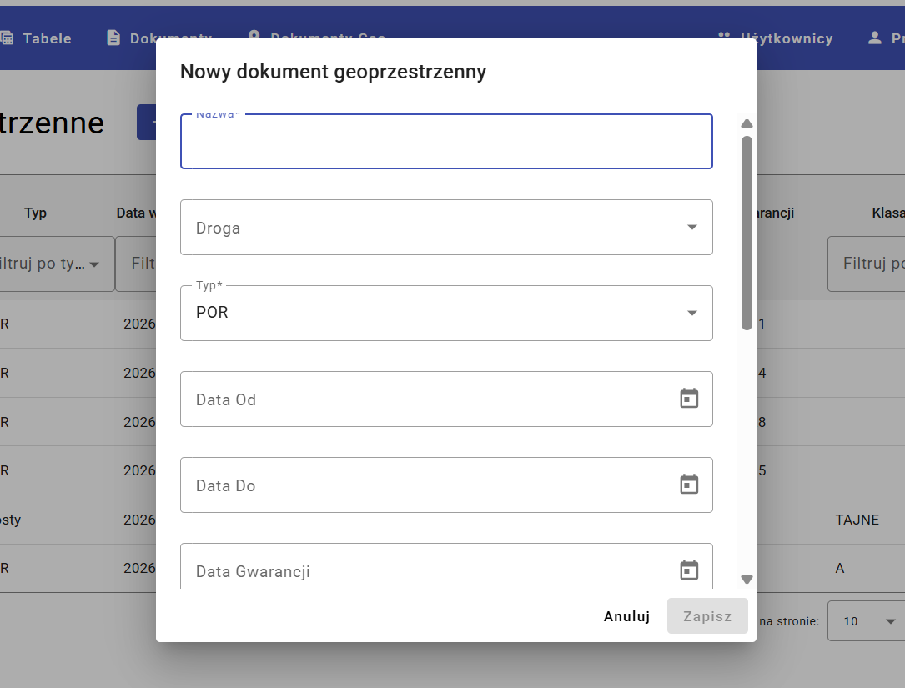Expand the Klasa column filter dropdown
The height and width of the screenshot is (688, 905).
tap(876, 264)
